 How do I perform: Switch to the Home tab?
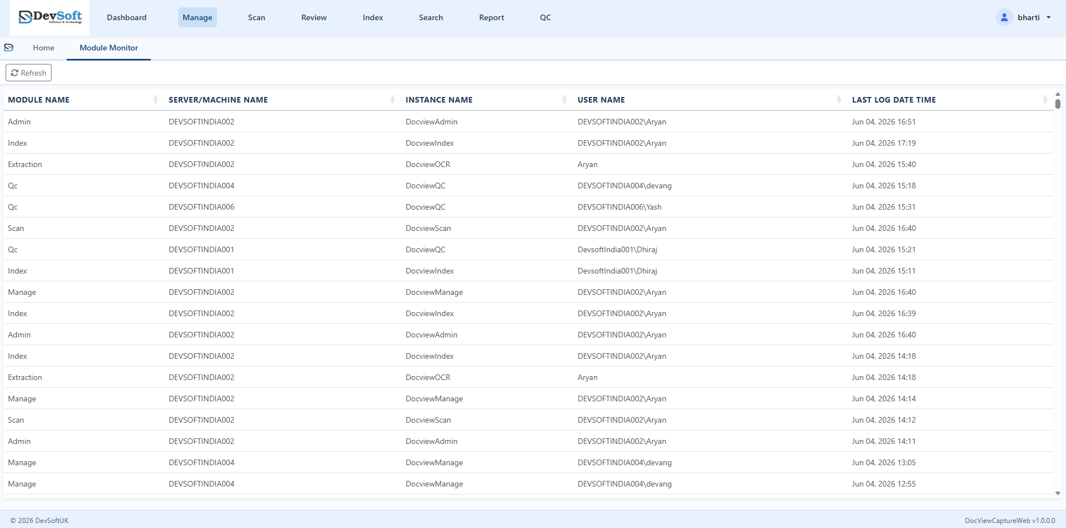coord(44,48)
